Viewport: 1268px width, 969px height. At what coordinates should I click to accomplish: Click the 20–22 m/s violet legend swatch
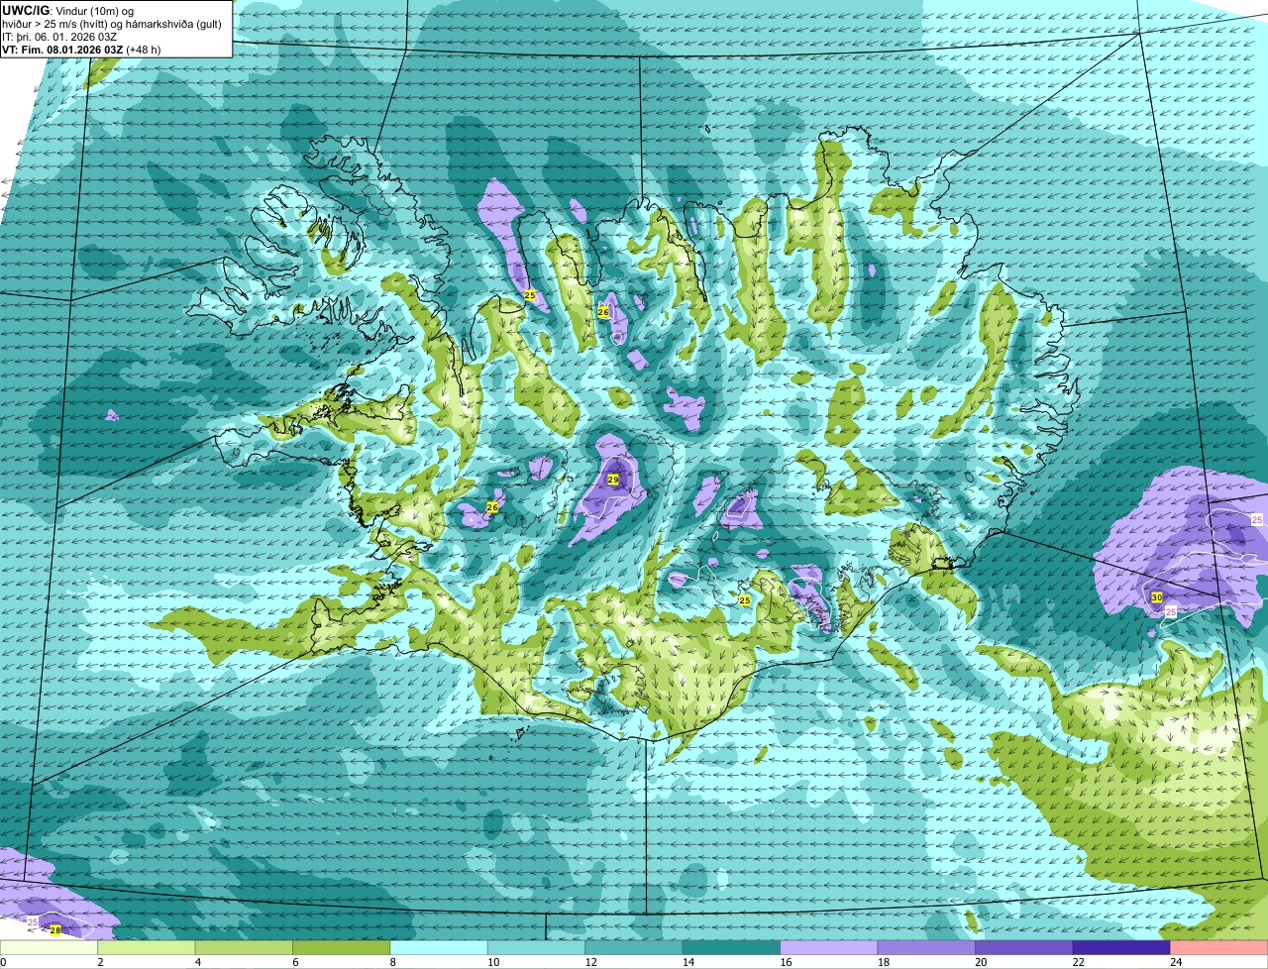click(1024, 948)
